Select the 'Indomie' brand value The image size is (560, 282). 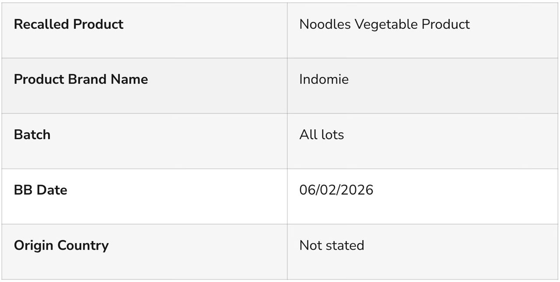click(x=324, y=79)
